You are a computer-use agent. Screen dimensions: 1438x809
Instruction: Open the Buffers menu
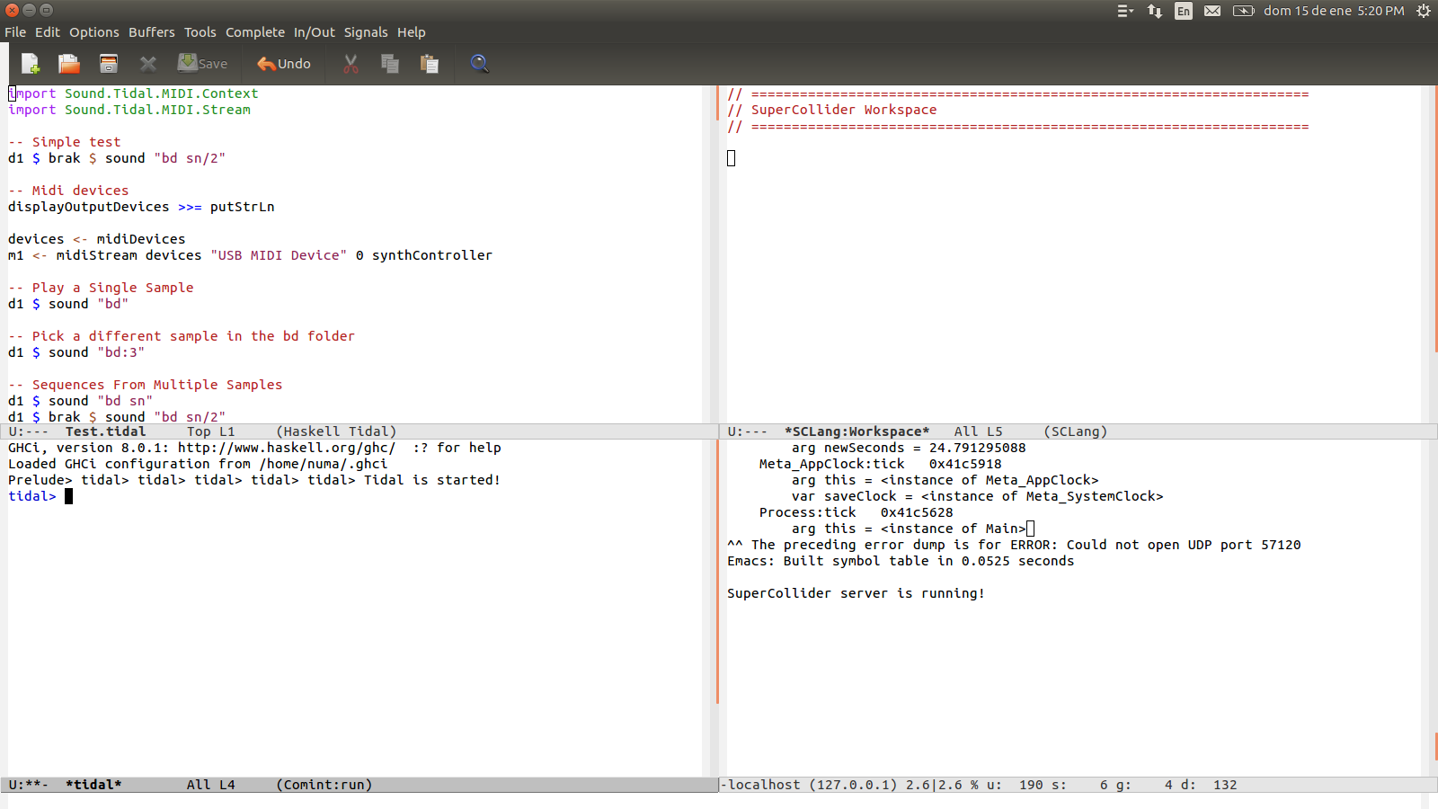pos(152,32)
